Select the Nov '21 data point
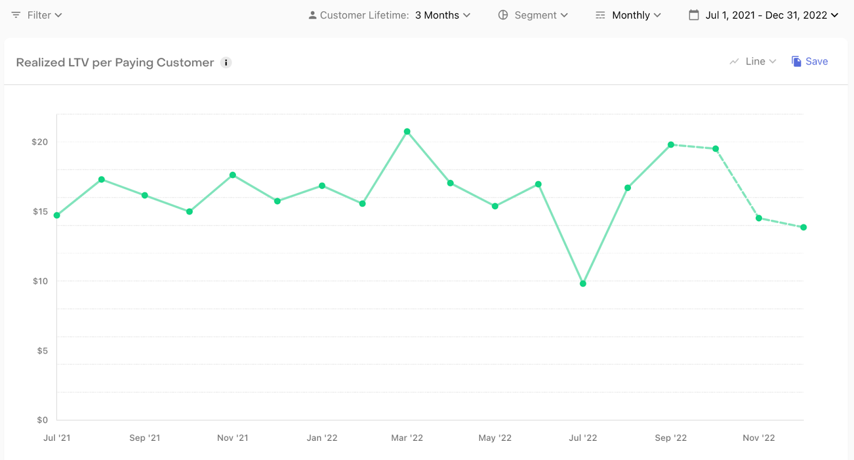854x460 pixels. (x=233, y=175)
